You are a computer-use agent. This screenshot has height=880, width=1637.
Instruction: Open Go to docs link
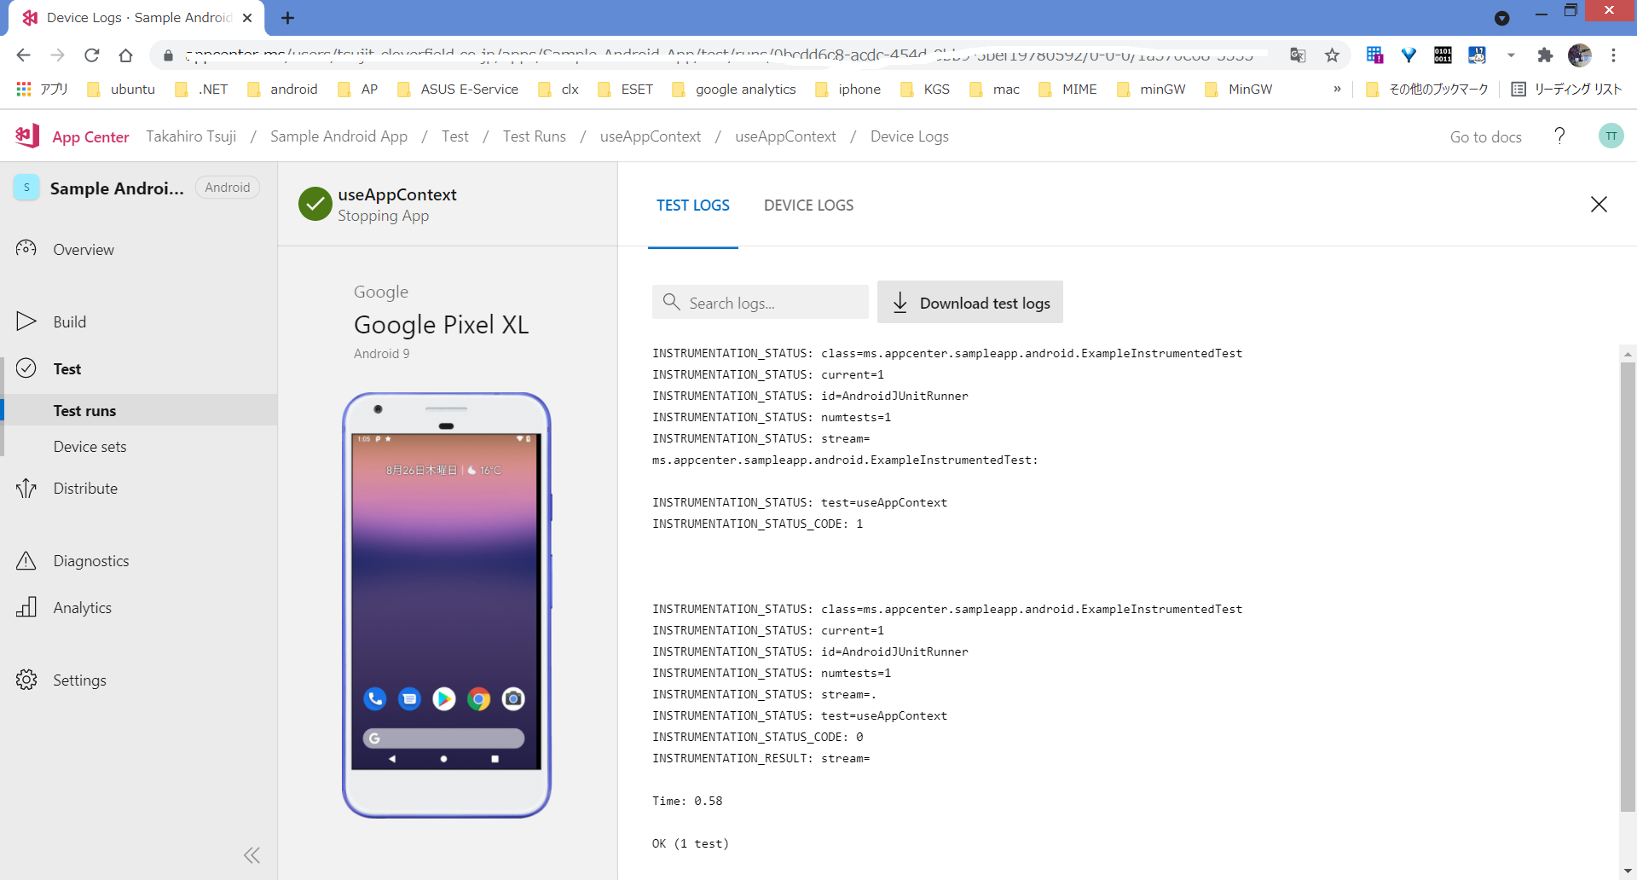click(1485, 136)
